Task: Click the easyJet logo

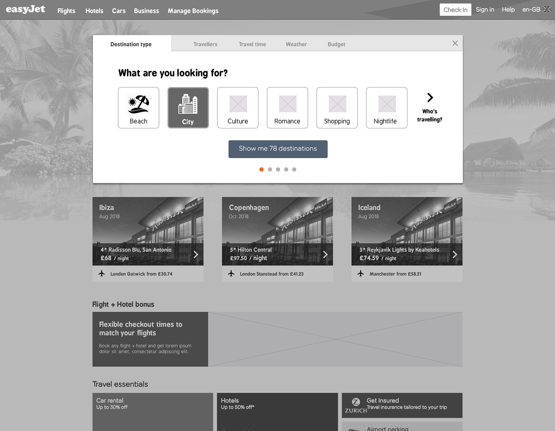Action: (x=26, y=9)
